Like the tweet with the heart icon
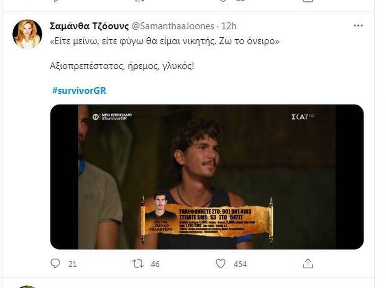Image resolution: width=386 pixels, height=288 pixels. coord(220,263)
